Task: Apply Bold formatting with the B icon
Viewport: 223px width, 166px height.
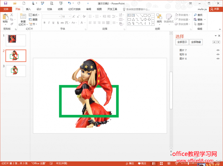Action: 44,23
